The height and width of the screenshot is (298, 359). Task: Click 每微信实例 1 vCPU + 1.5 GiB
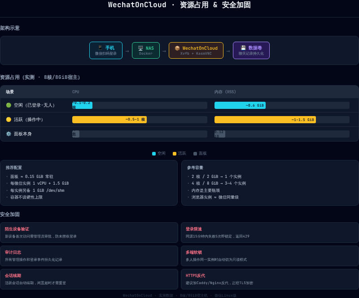click(39, 183)
